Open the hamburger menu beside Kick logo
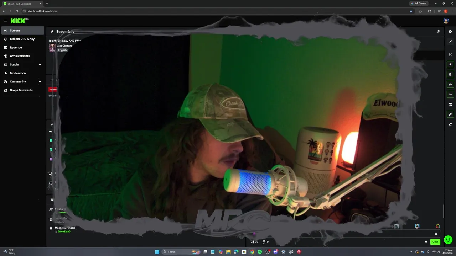 point(6,21)
